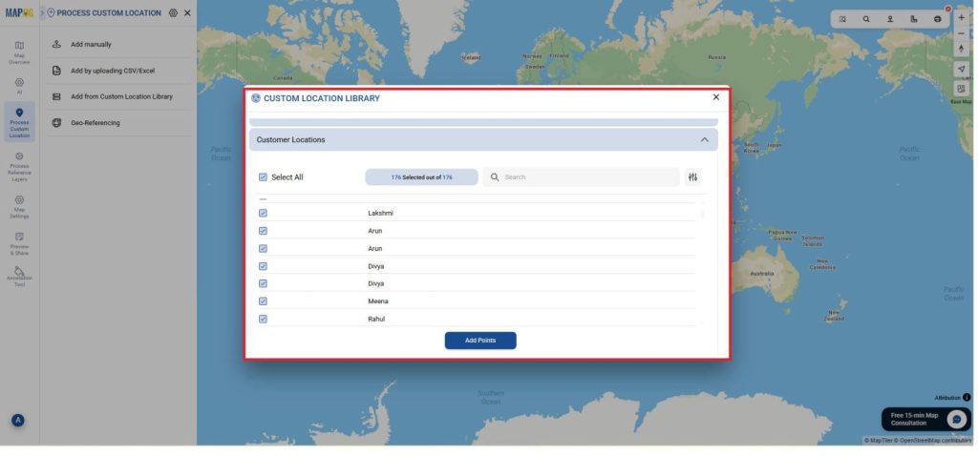Click the Attribution info icon
This screenshot has height=456, width=978.
[x=967, y=398]
